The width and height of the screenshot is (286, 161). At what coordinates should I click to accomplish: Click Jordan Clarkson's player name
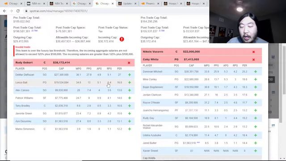(152, 95)
